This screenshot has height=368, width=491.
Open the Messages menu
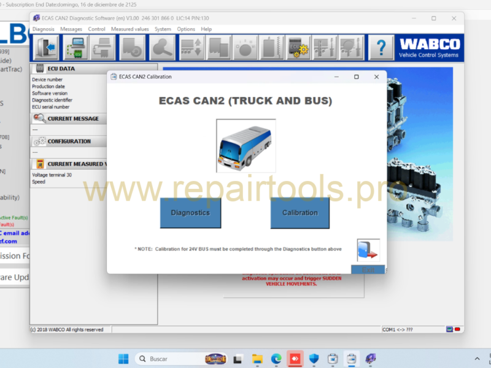click(71, 29)
